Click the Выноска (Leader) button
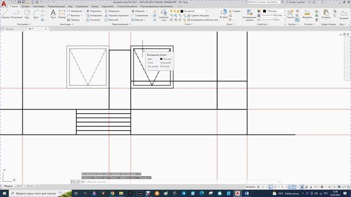This screenshot has height=197, width=351. [x=74, y=15]
